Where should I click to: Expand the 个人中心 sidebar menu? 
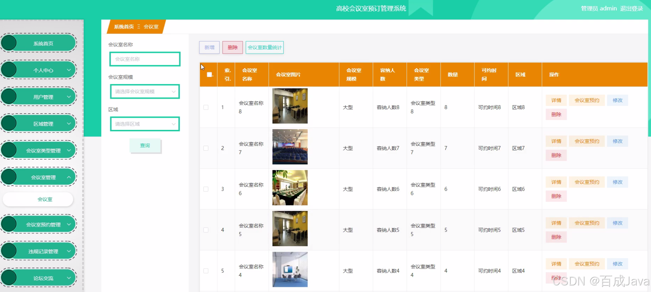[39, 70]
